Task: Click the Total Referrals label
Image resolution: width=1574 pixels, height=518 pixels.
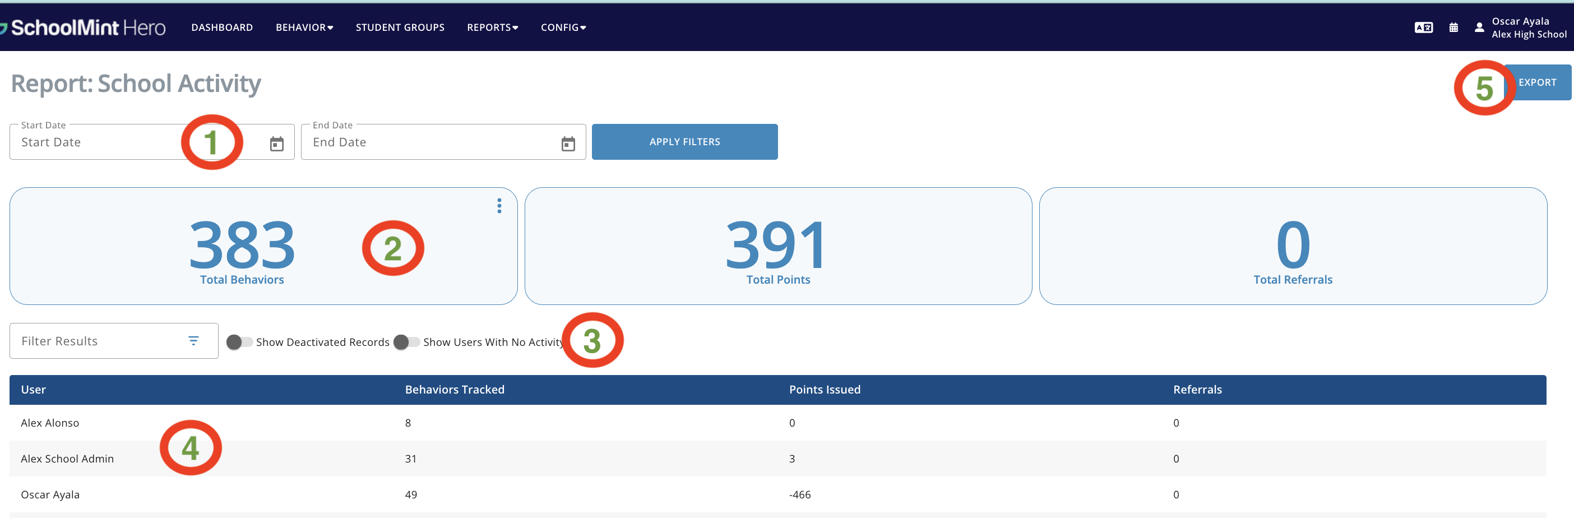Action: point(1293,280)
